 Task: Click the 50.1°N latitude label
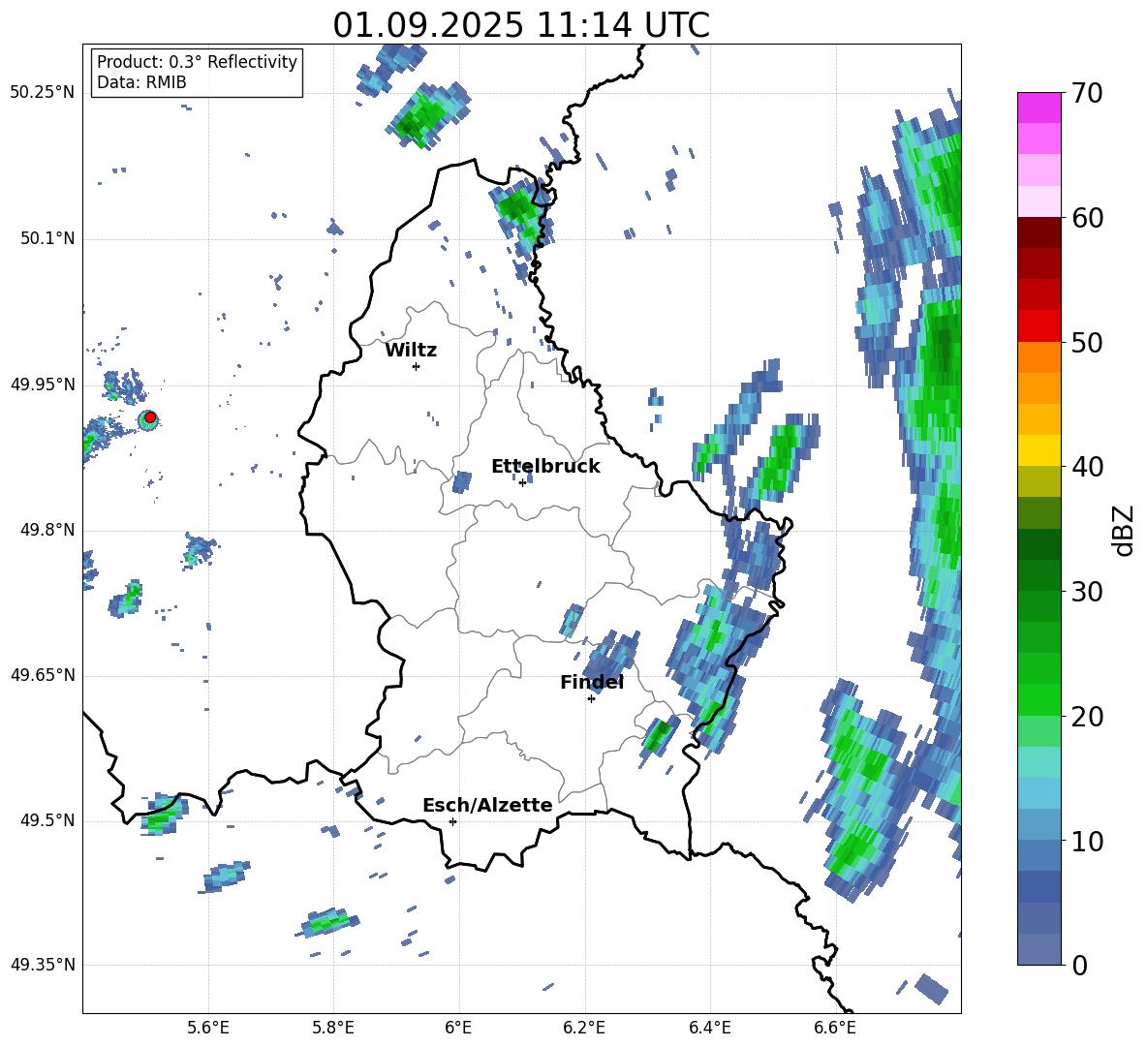coord(46,239)
